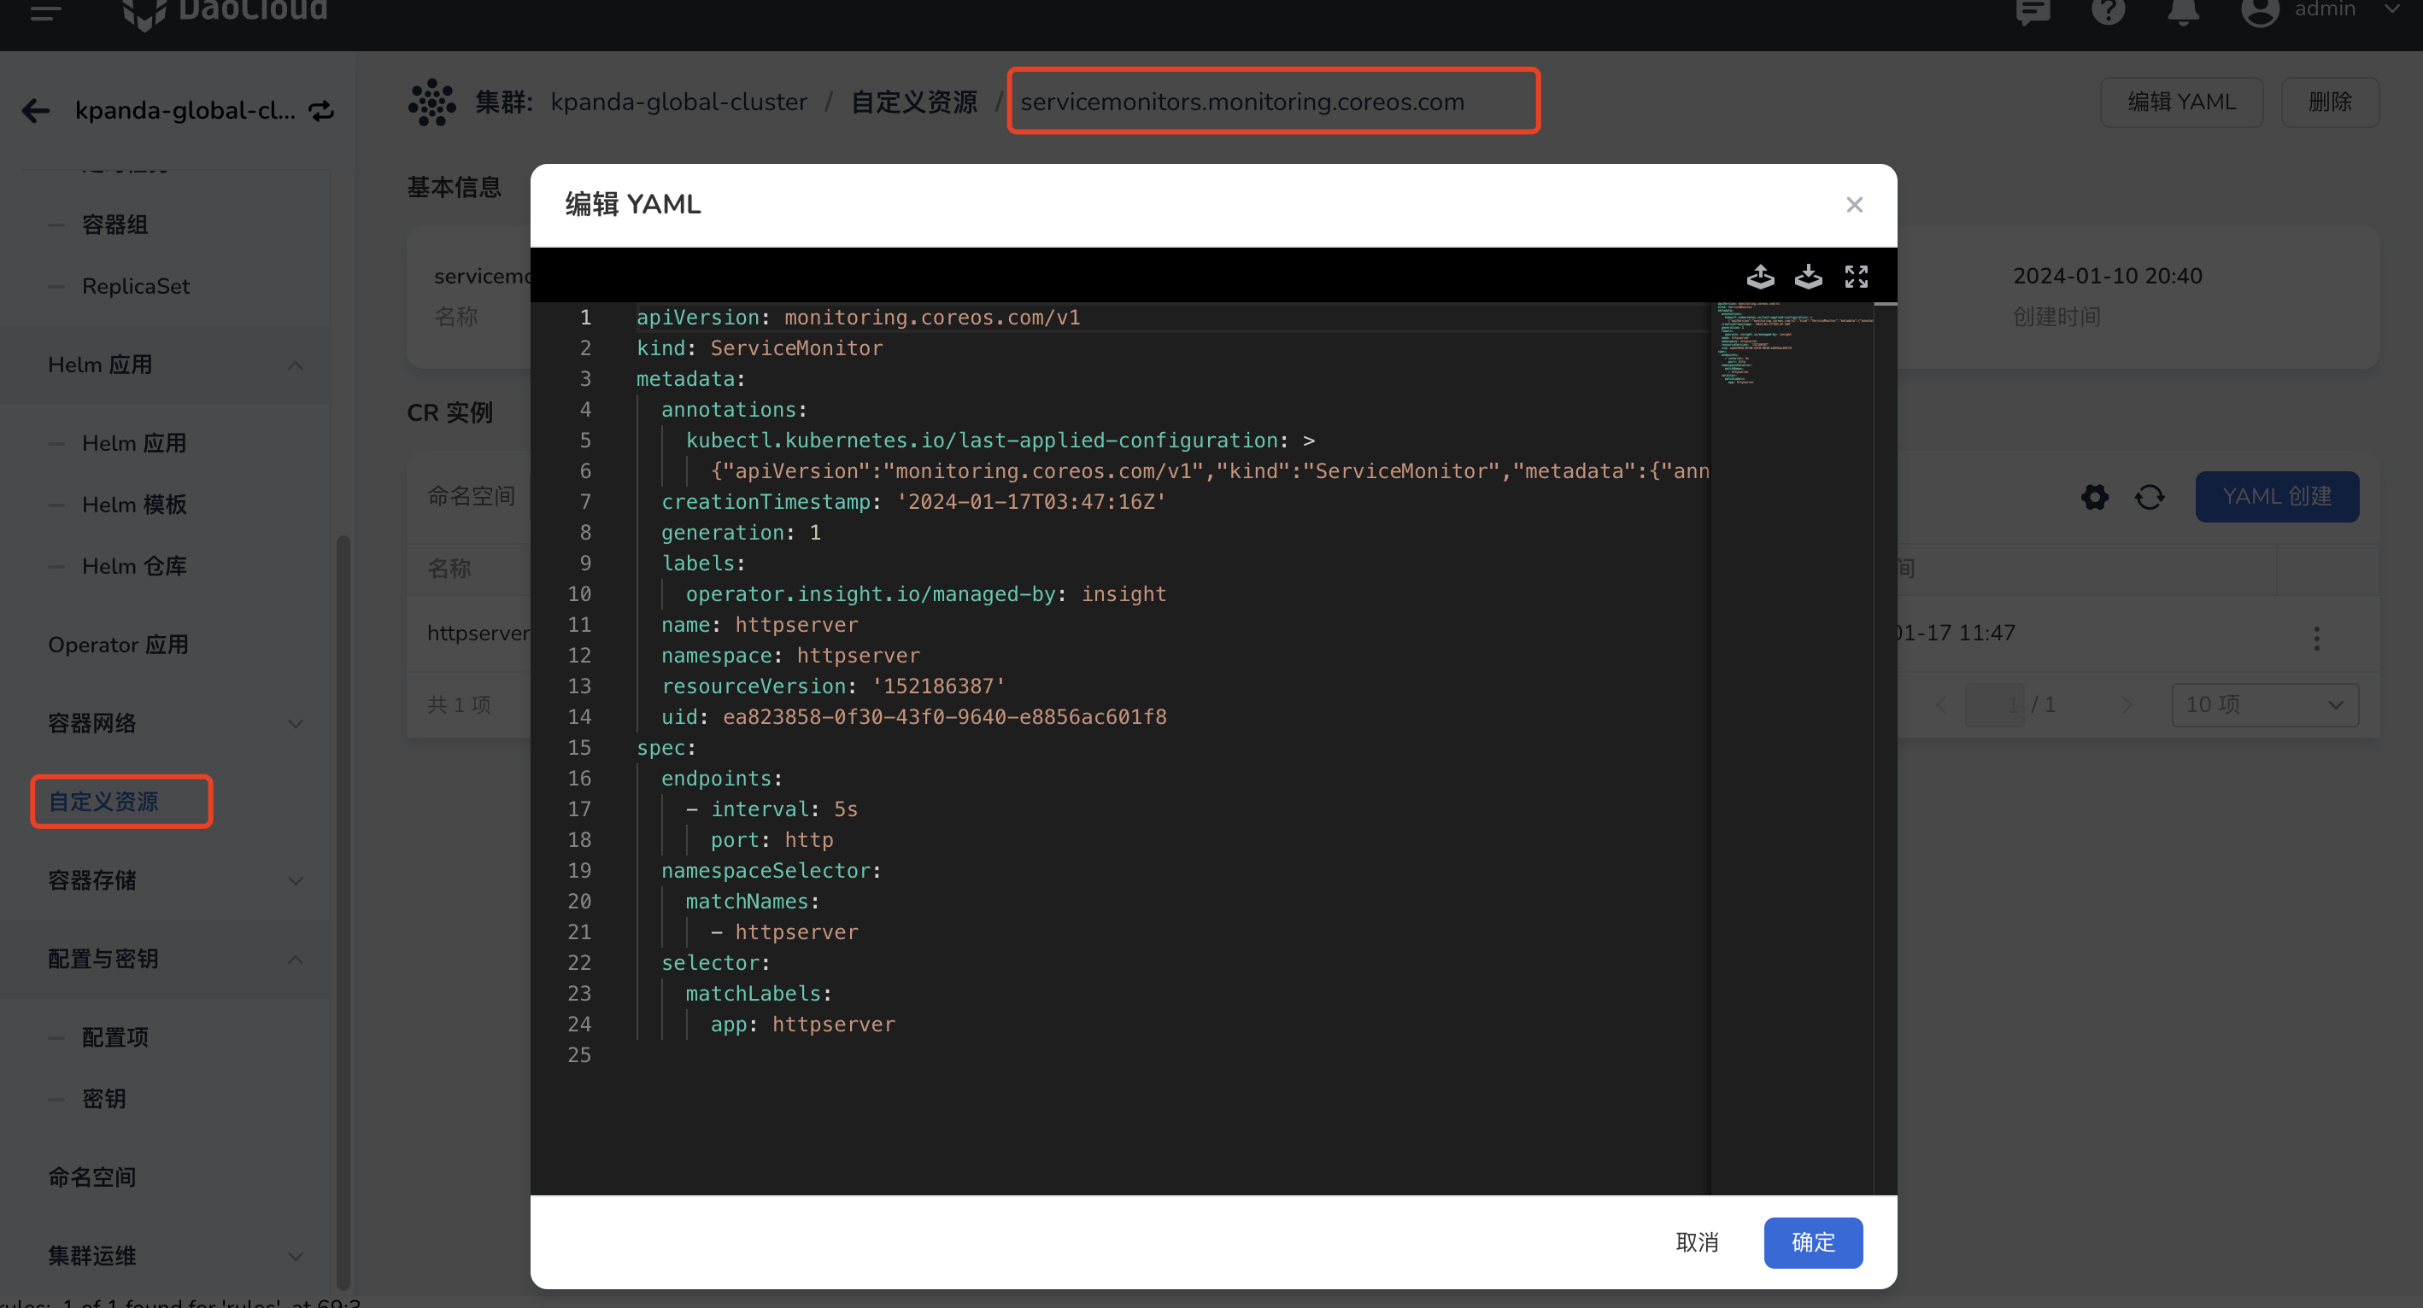The image size is (2423, 1308).
Task: Expand the YAML editor to fullscreen
Action: [x=1855, y=275]
